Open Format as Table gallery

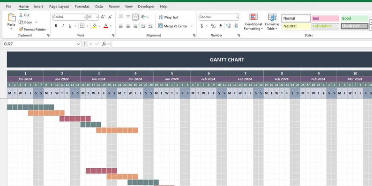tap(272, 22)
